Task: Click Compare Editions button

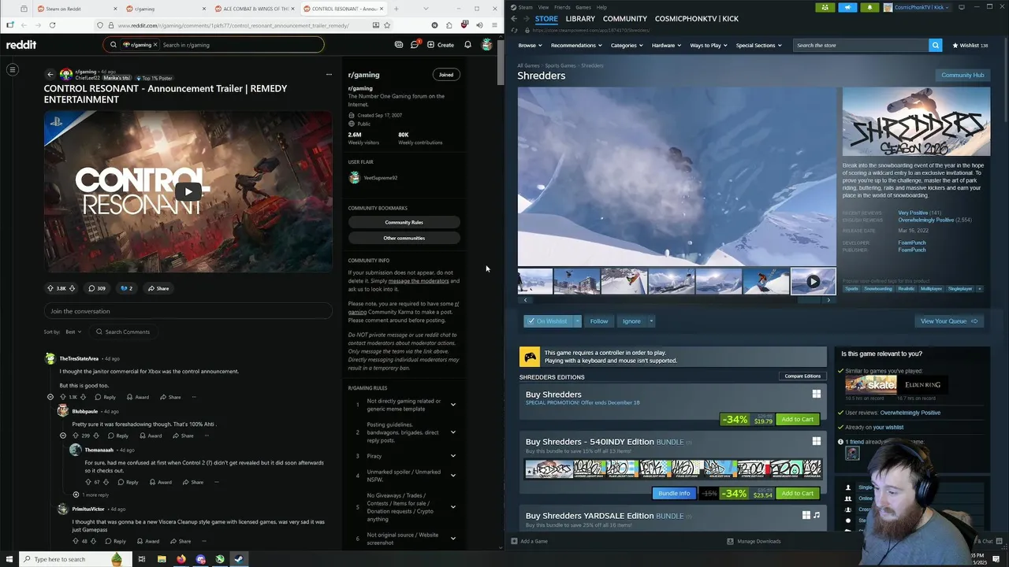Action: click(x=802, y=376)
